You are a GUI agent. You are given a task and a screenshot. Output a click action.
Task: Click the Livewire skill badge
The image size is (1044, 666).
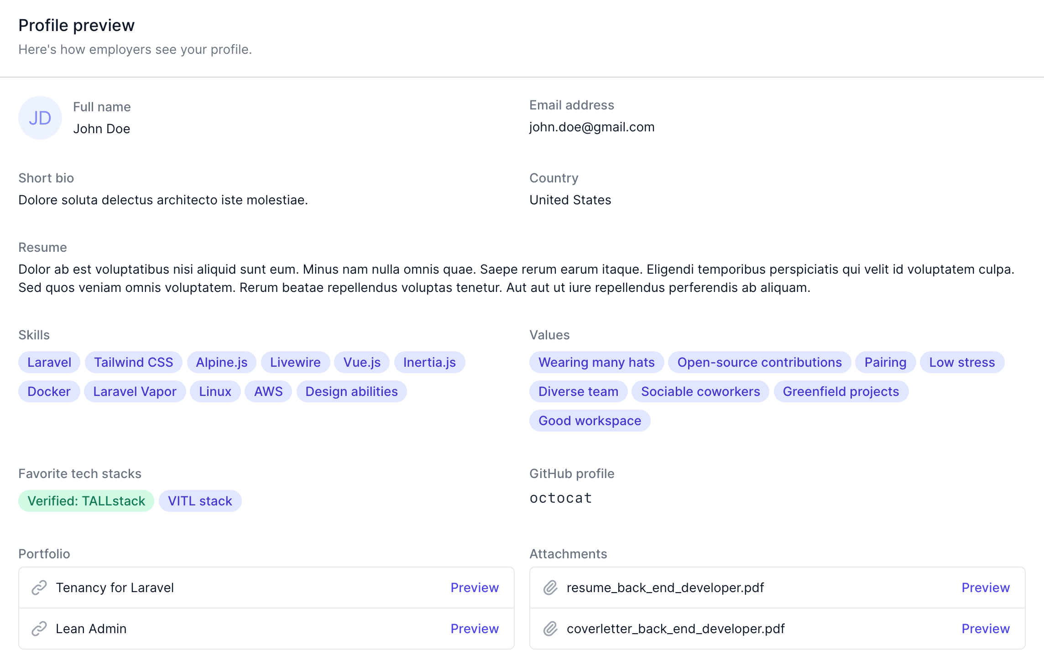[x=295, y=362]
